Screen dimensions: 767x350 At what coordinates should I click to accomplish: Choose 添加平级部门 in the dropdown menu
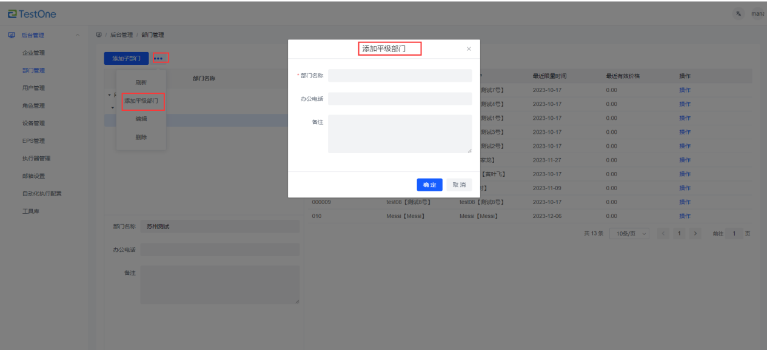coord(141,101)
